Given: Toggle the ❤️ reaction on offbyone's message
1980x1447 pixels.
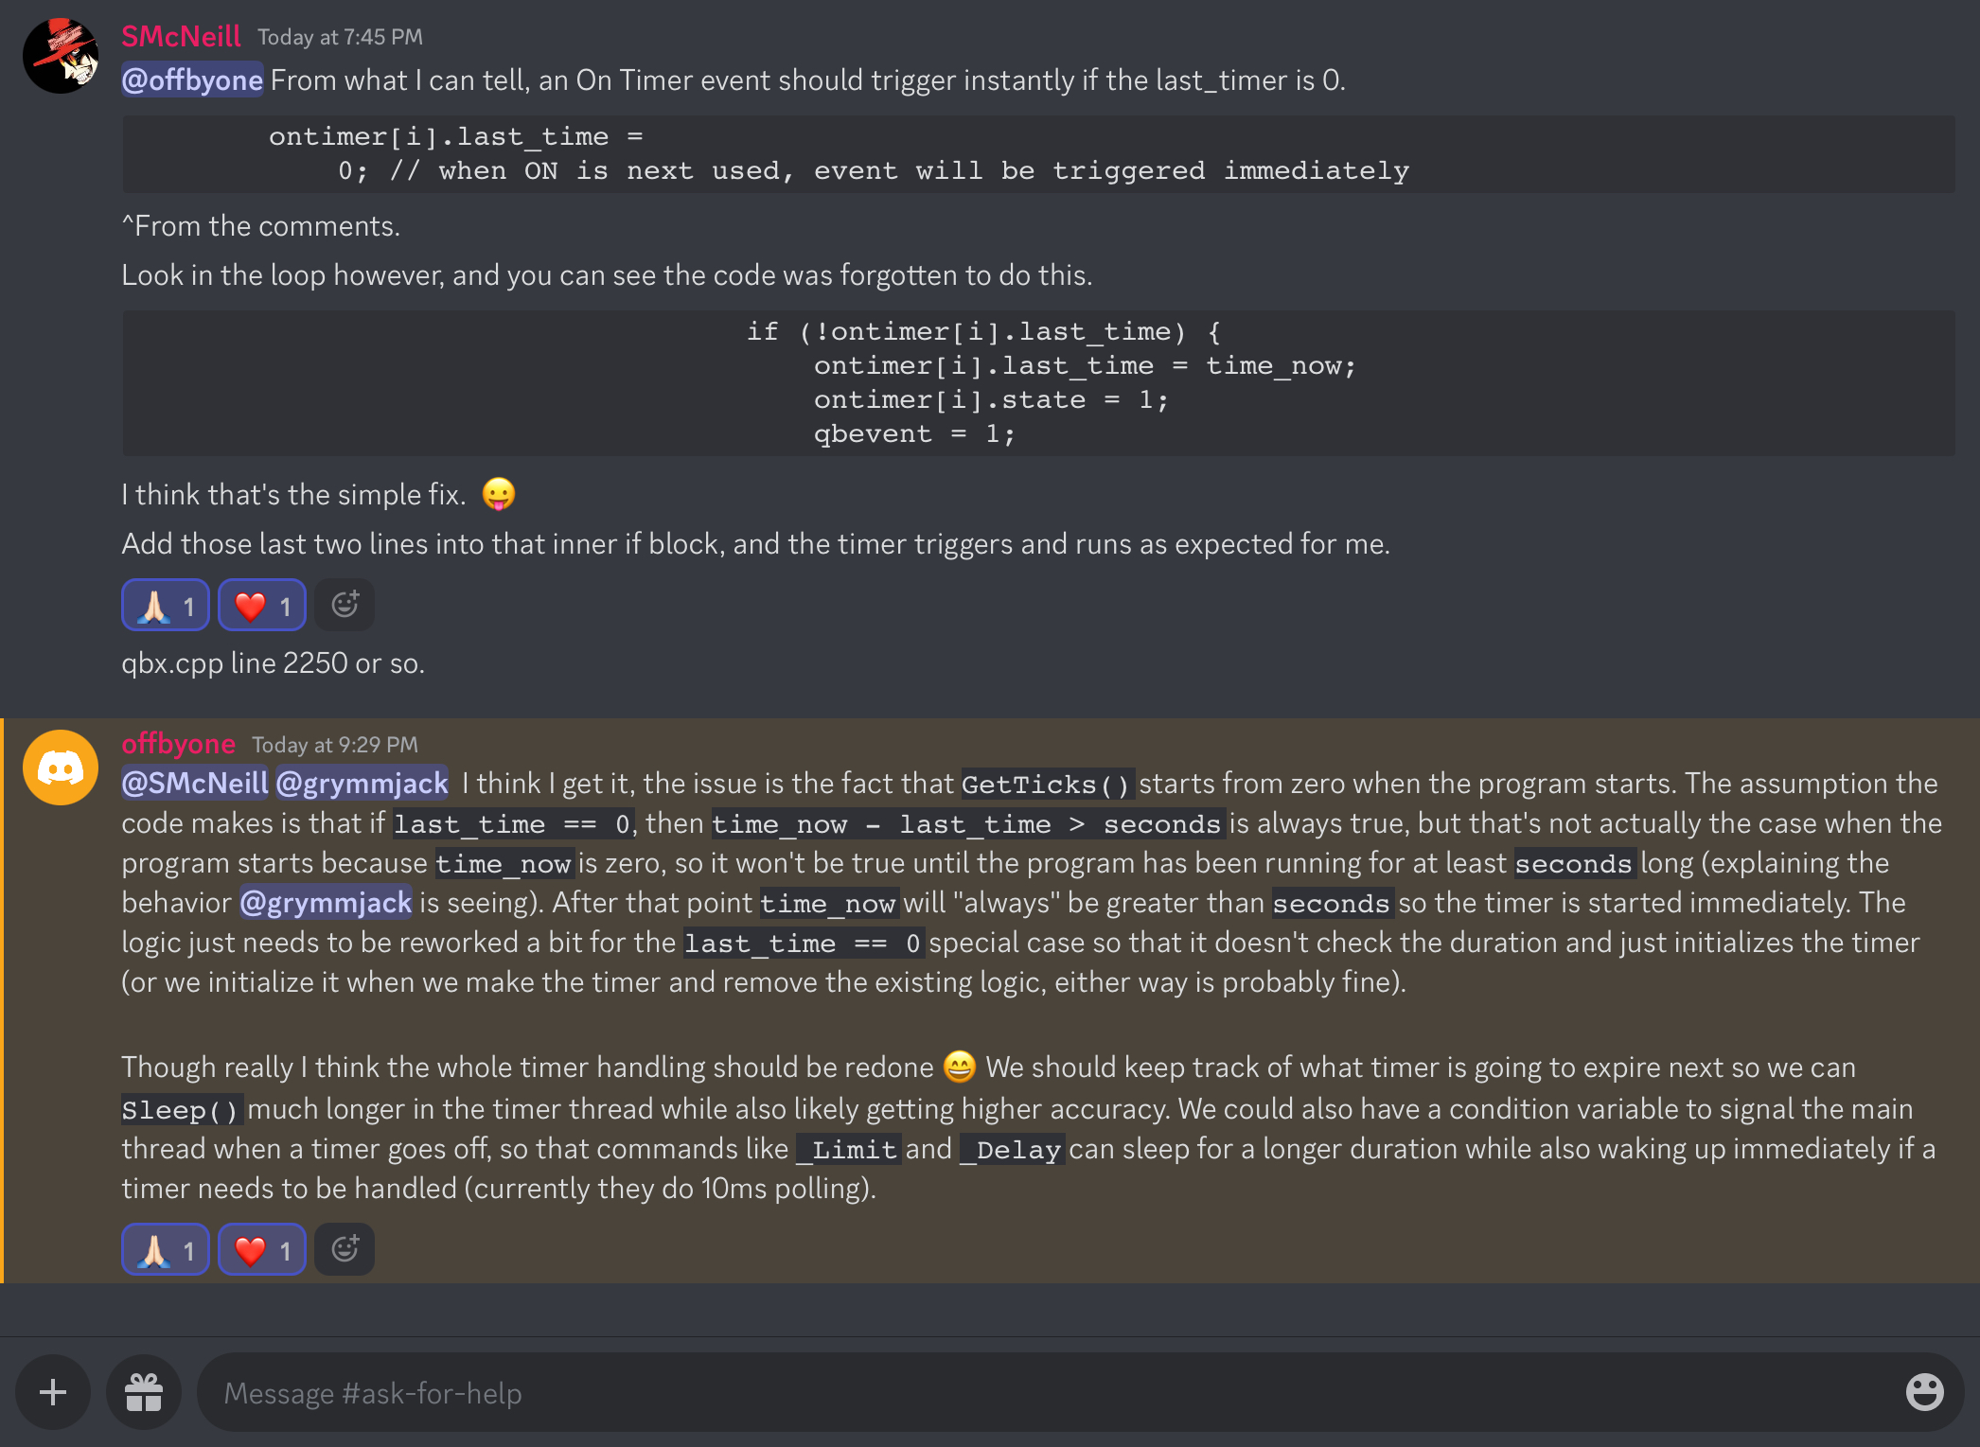Looking at the screenshot, I should [261, 1248].
